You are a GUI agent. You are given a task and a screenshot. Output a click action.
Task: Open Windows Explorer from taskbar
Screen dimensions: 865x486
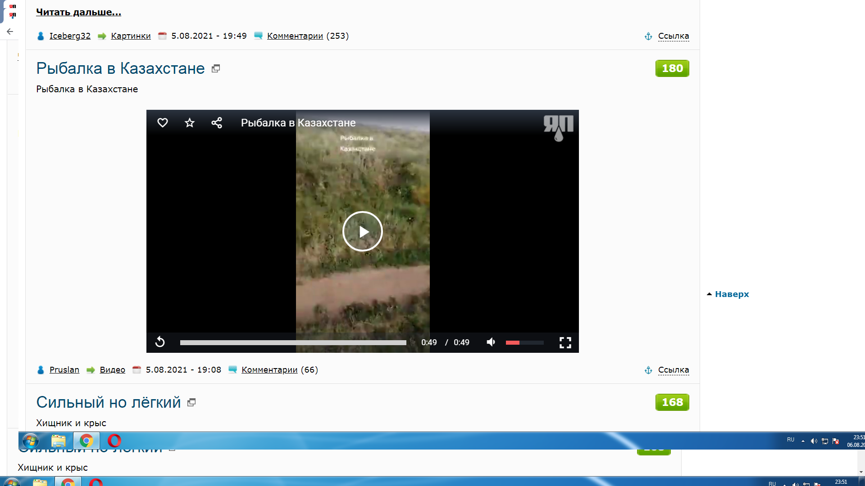58,441
